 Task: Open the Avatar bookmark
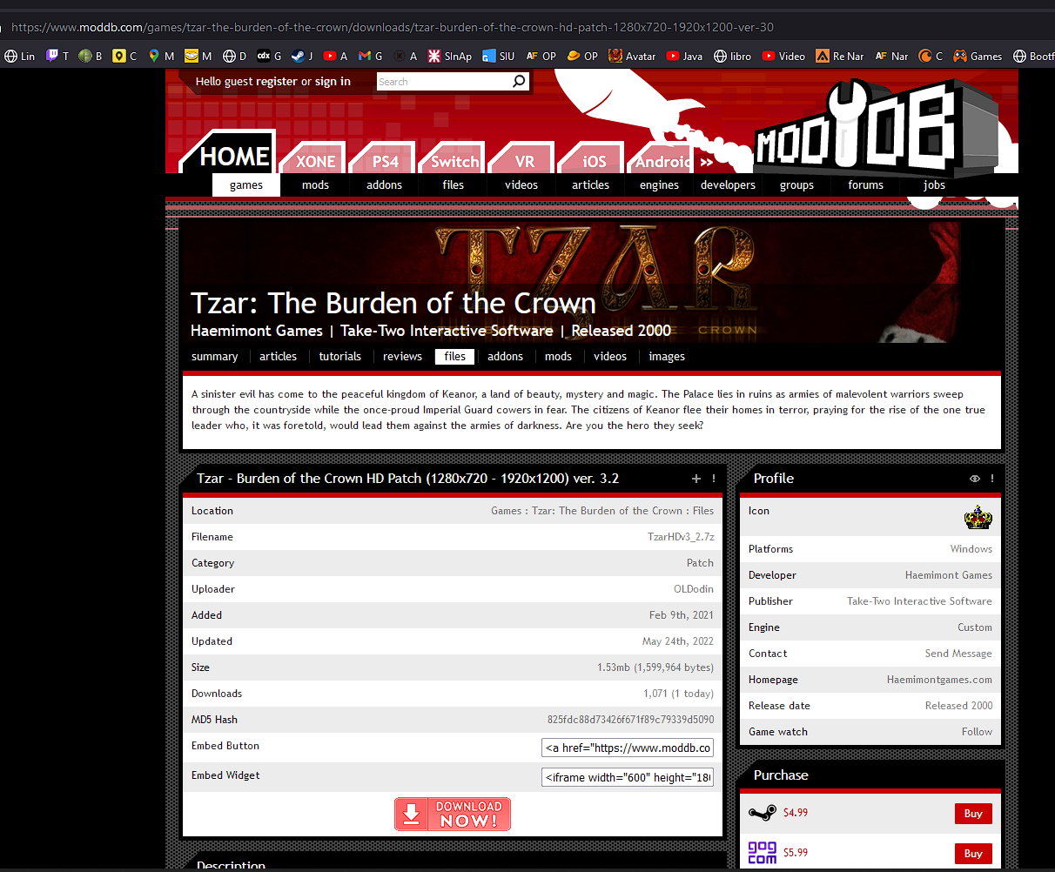point(633,56)
